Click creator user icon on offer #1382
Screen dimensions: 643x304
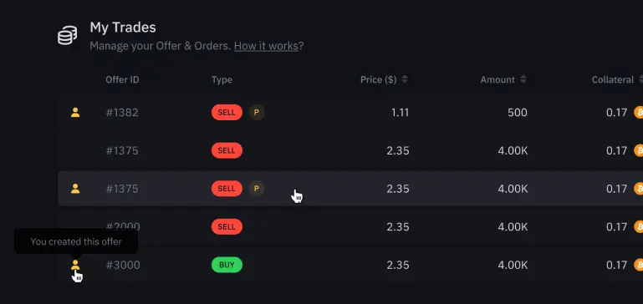click(x=75, y=112)
